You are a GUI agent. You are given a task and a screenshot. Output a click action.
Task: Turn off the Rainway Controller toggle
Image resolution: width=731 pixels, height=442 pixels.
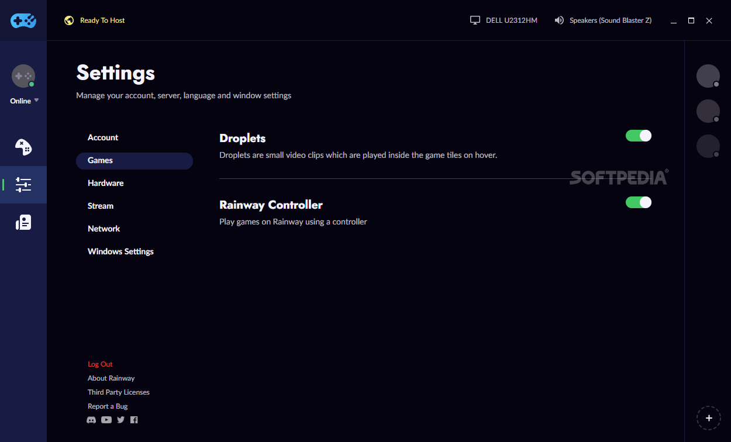tap(639, 202)
